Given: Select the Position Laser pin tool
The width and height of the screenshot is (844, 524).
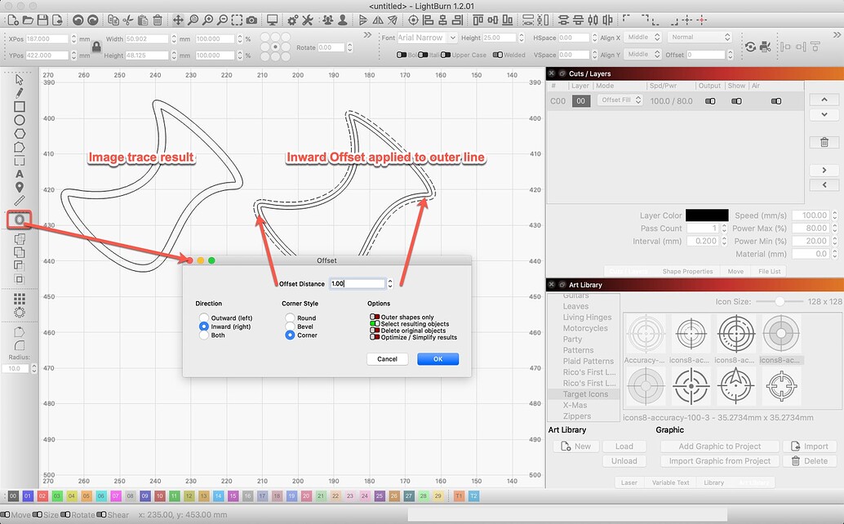Looking at the screenshot, I should click(x=20, y=187).
